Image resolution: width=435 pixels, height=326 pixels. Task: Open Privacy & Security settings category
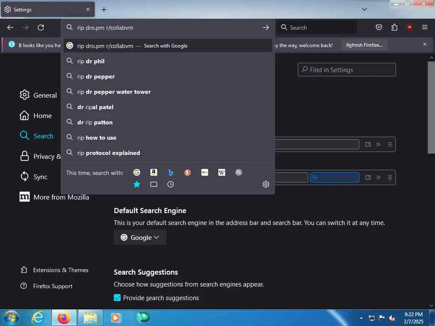[x=40, y=156]
